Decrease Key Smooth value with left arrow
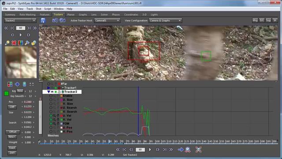 click(25, 96)
